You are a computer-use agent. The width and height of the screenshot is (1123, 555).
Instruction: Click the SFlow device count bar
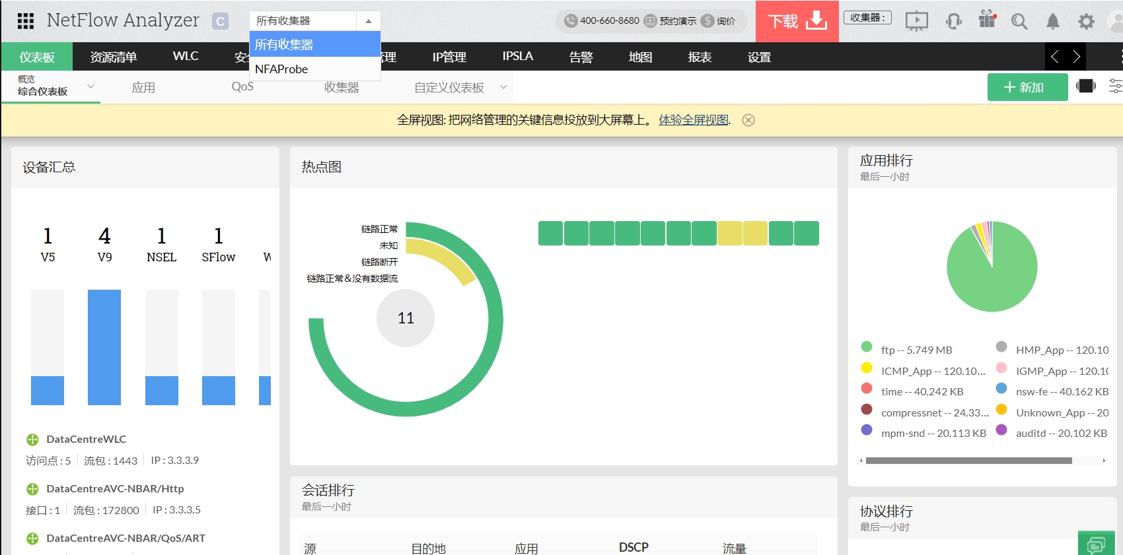[219, 347]
